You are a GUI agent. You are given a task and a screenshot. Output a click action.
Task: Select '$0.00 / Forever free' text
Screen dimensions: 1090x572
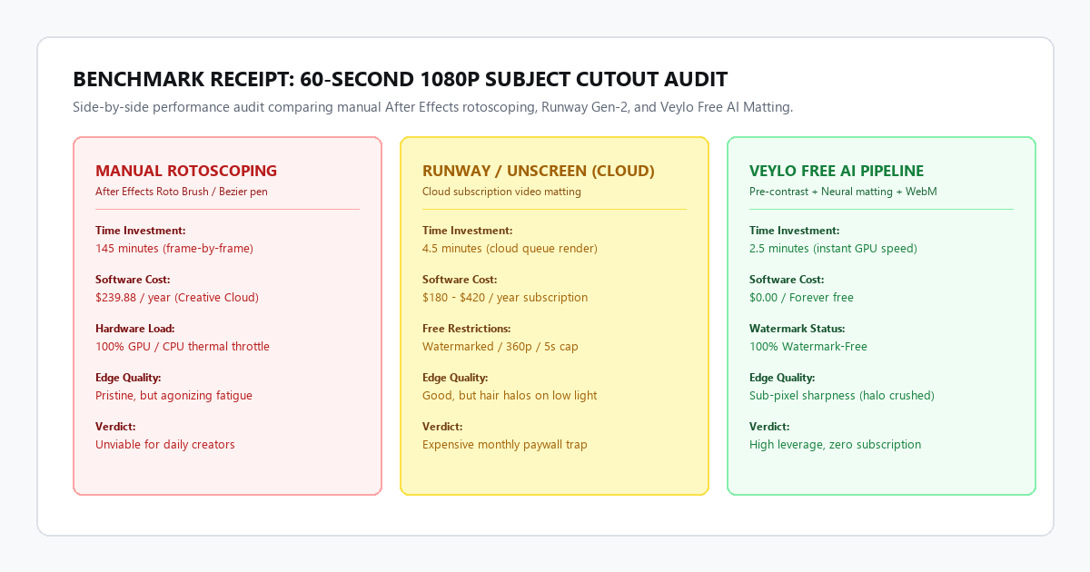[801, 297]
